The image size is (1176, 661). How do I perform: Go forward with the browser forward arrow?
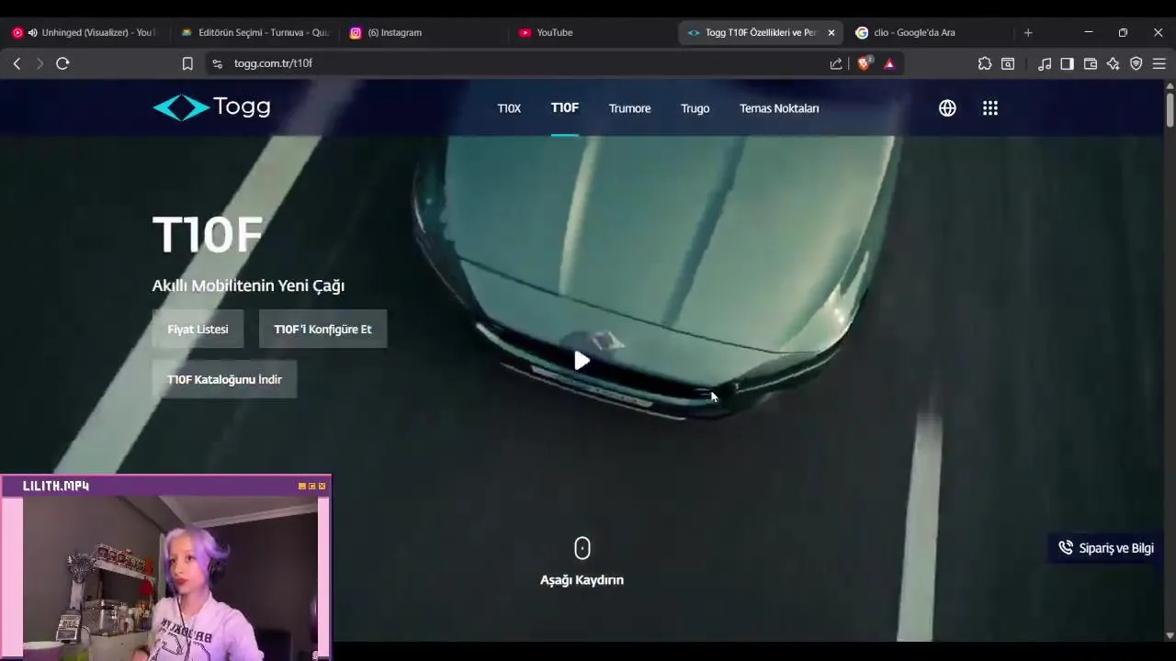pyautogui.click(x=40, y=63)
